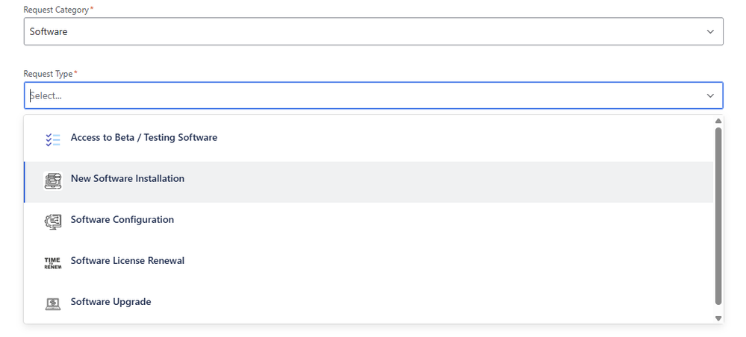Collapse the Request Type dropdown chevron
Screen dimensions: 746x337
pos(709,95)
